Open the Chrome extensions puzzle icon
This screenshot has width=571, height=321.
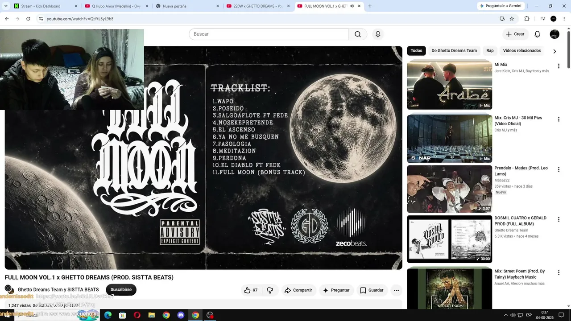pos(527,19)
